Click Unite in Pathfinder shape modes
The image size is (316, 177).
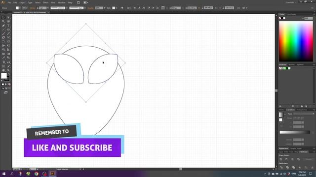point(281,159)
